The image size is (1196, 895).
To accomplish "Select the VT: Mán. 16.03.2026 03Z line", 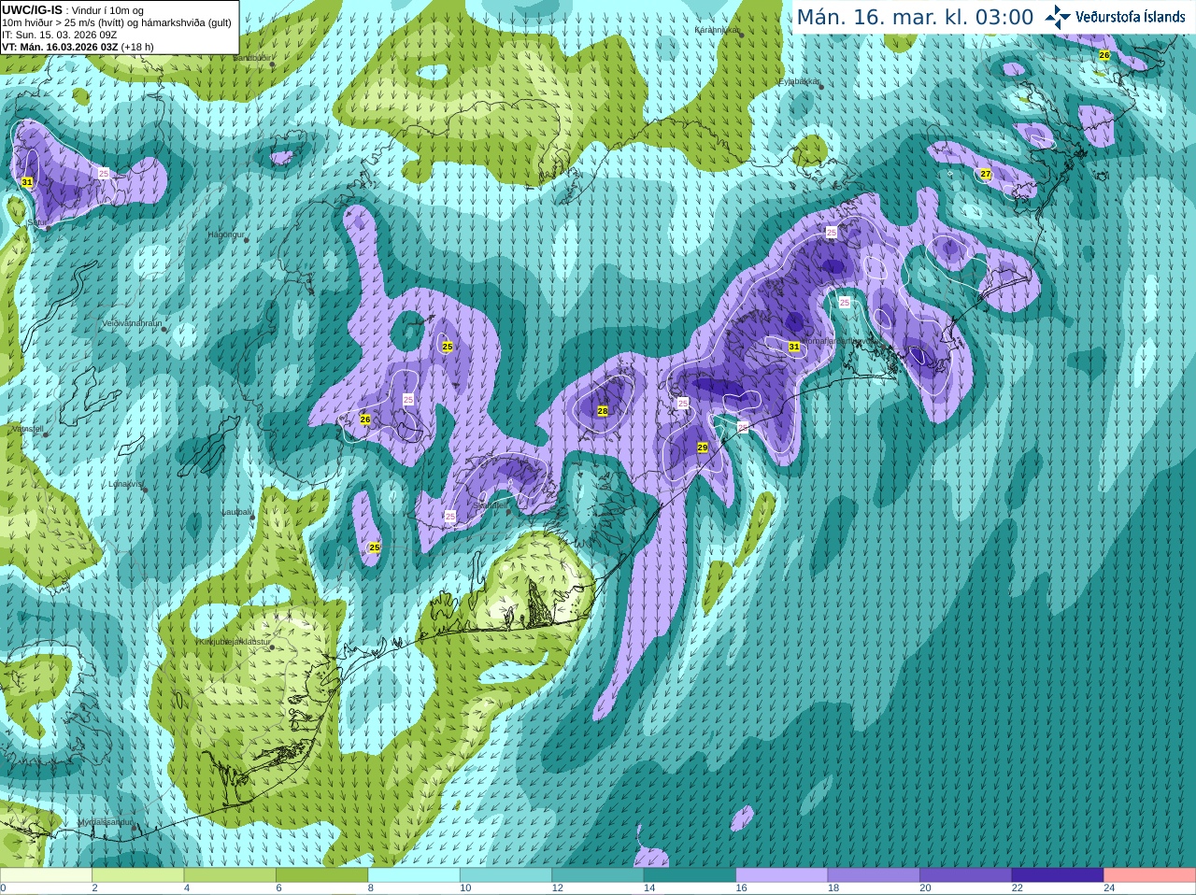I will tap(78, 47).
